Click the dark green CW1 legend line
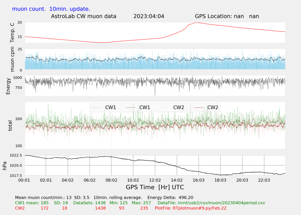Image resolution: width=301 pixels, height=215 pixels. click(131, 108)
